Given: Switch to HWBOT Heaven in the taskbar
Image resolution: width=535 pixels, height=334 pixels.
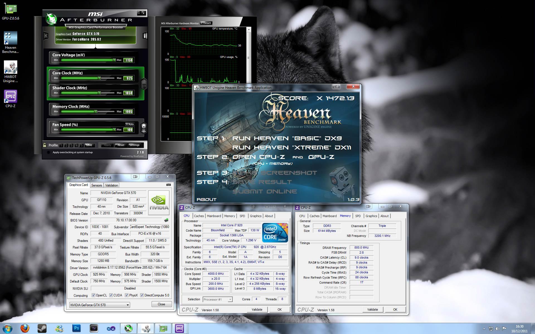Looking at the screenshot, I should point(145,329).
